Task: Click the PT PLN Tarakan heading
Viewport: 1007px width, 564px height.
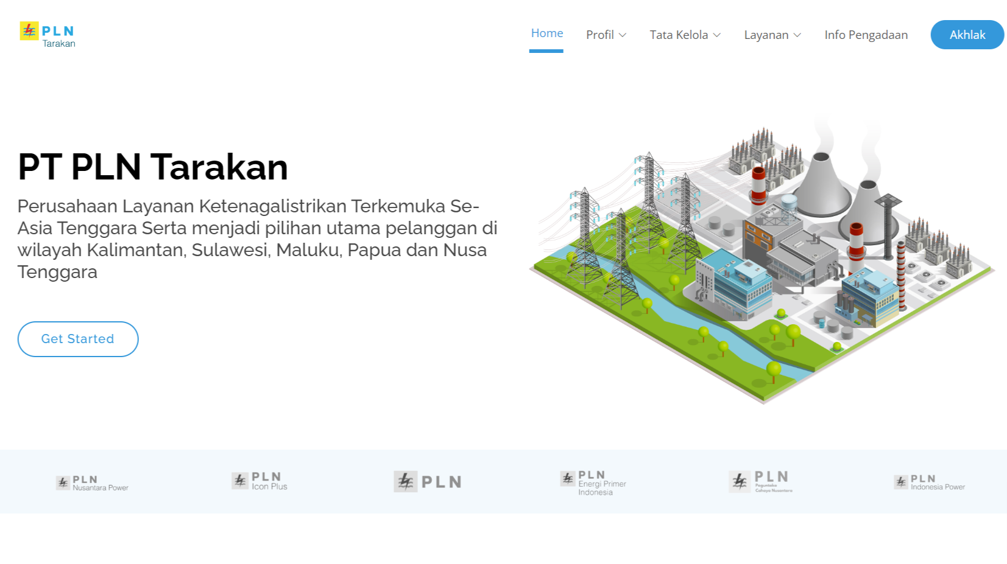Action: tap(153, 167)
